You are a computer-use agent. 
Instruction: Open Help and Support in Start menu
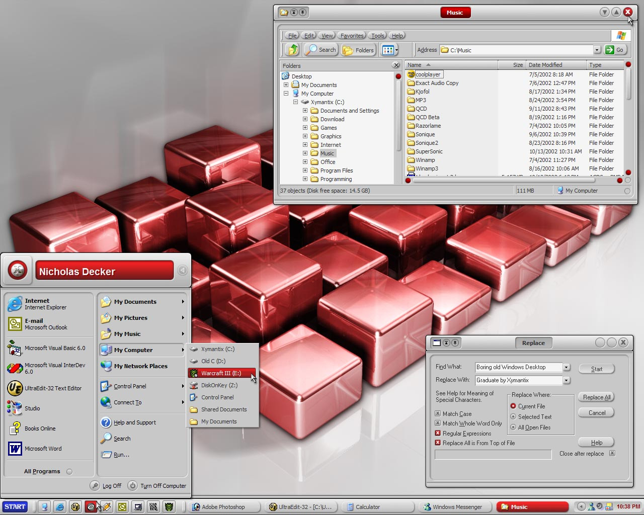point(135,422)
